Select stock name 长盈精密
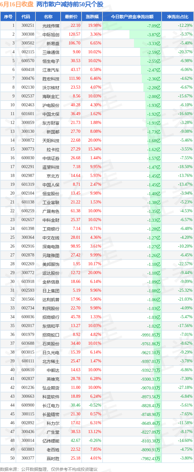The height and width of the screenshot is (472, 194). [x=51, y=414]
